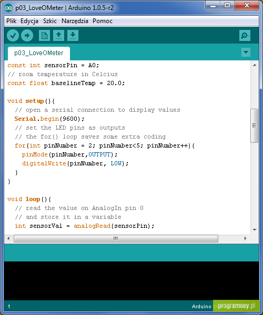
Task: Expand the tab options dropdown arrow
Action: 246,52
